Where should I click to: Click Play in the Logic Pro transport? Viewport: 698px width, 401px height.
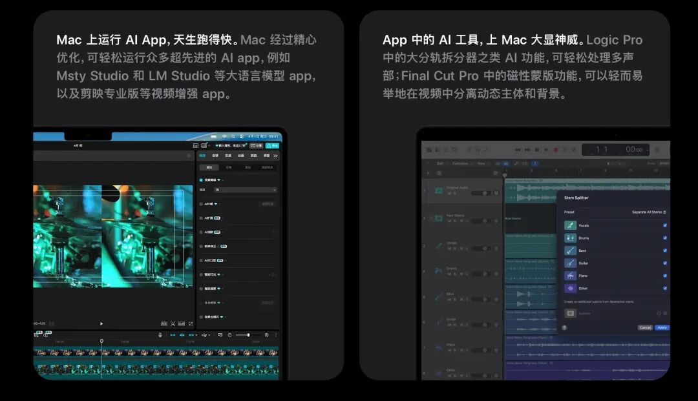point(546,150)
